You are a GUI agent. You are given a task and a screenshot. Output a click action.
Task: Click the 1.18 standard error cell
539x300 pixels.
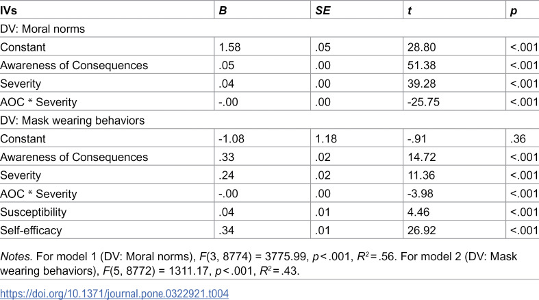[x=326, y=139]
